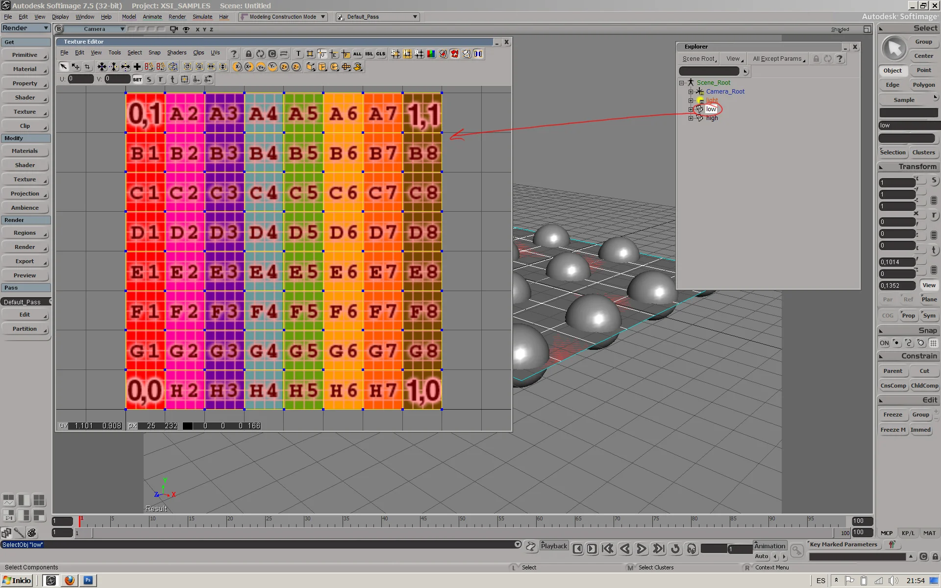Click the Texture Editor refresh arrows icon
Image resolution: width=941 pixels, height=588 pixels.
[x=260, y=54]
